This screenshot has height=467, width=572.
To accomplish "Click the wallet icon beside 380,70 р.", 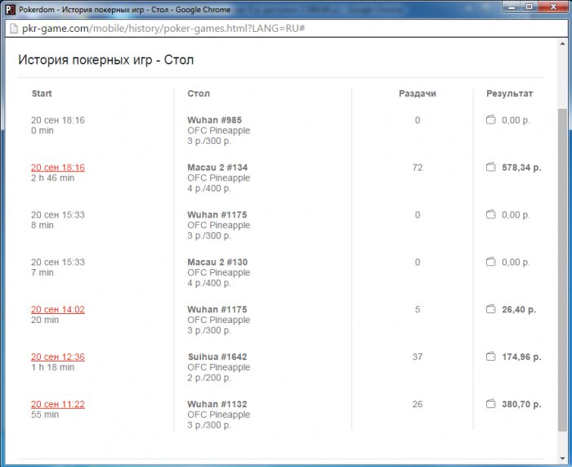I will tap(490, 404).
